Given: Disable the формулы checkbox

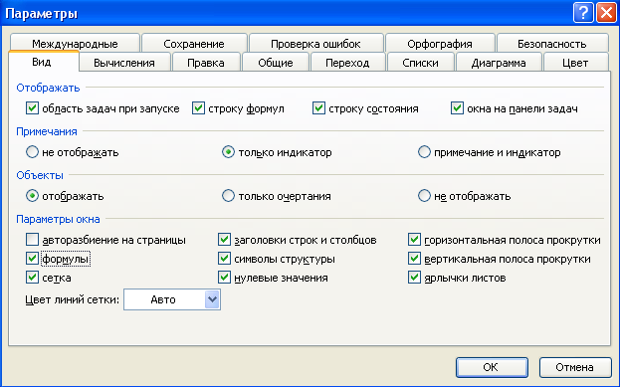Looking at the screenshot, I should [32, 259].
